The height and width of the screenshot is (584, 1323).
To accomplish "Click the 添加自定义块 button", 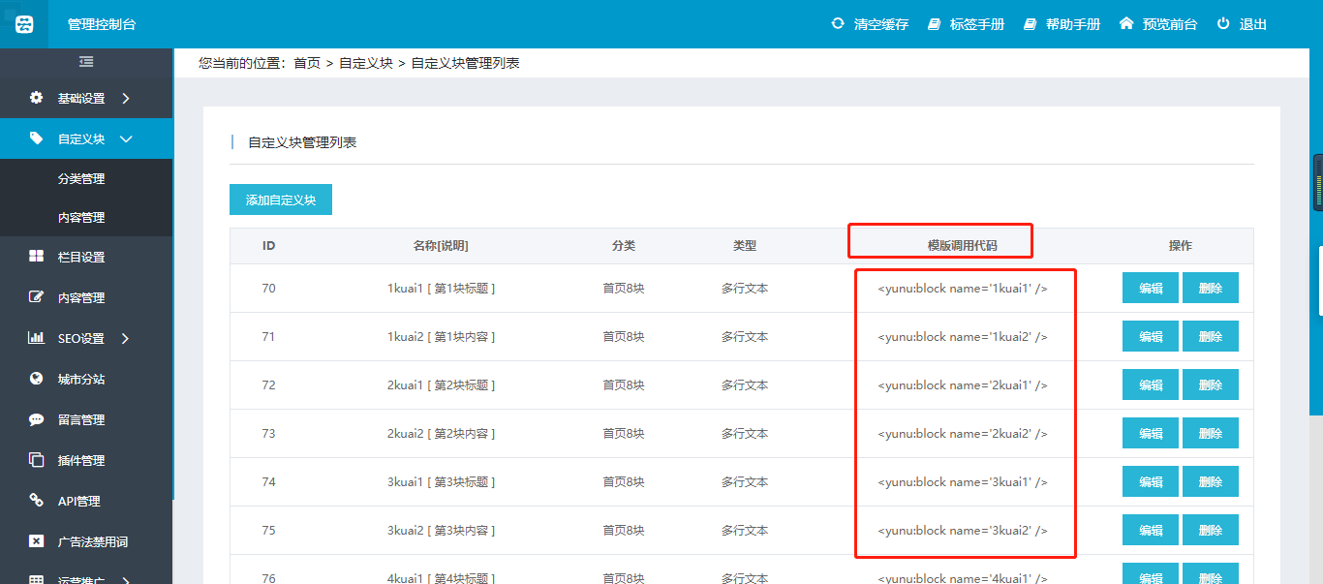I will 280,200.
